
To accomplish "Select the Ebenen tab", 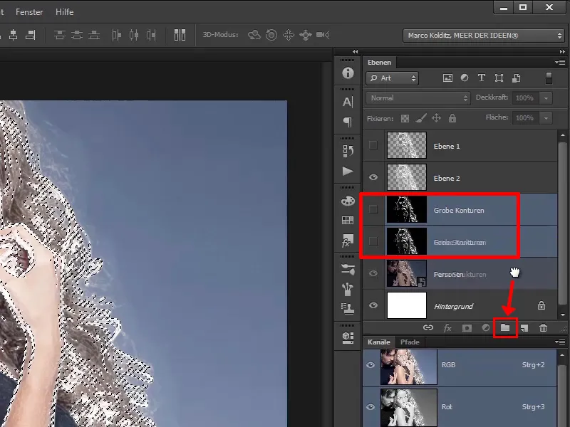I will pyautogui.click(x=379, y=63).
